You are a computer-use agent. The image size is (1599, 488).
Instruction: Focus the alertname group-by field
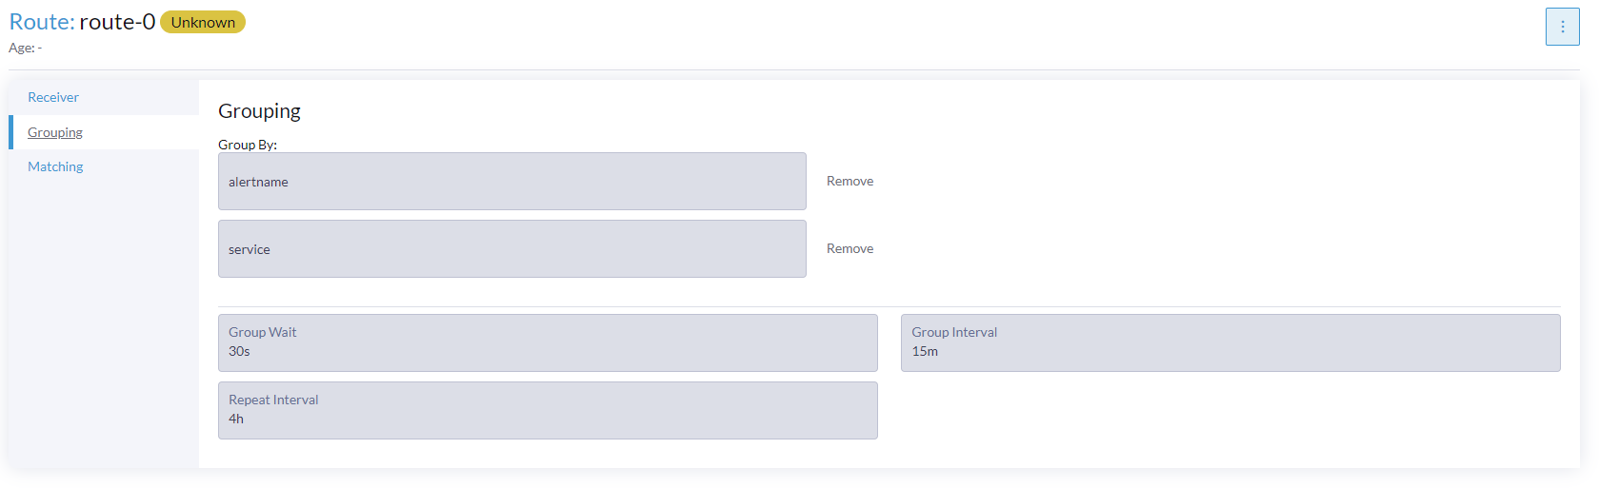(x=512, y=182)
